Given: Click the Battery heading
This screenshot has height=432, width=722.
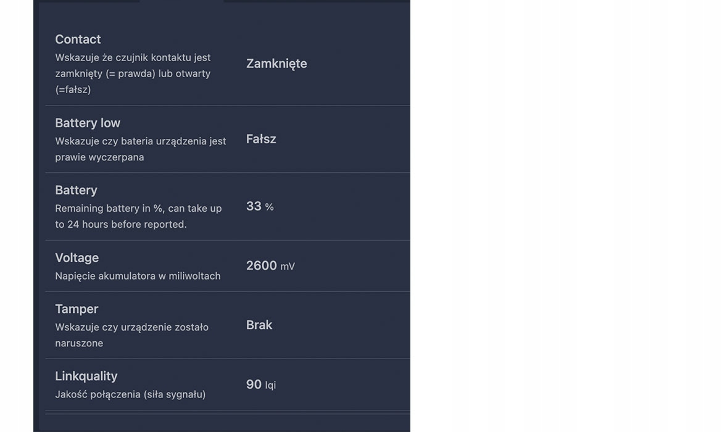Looking at the screenshot, I should [76, 190].
